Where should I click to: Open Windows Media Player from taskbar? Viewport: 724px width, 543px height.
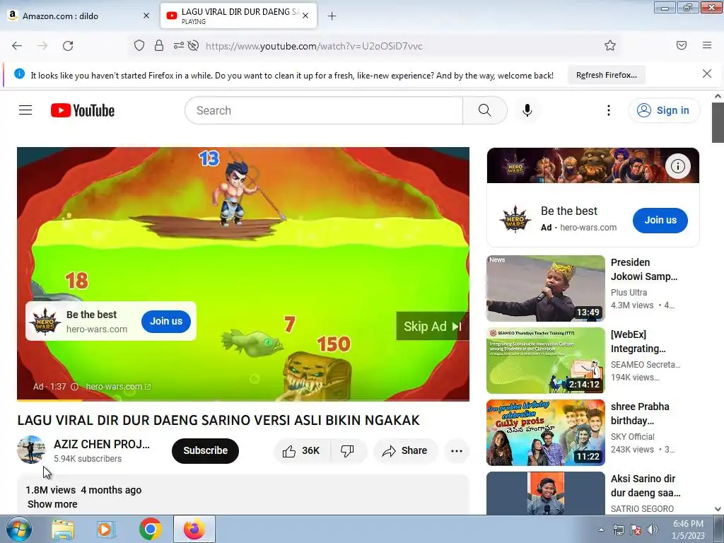pos(106,530)
